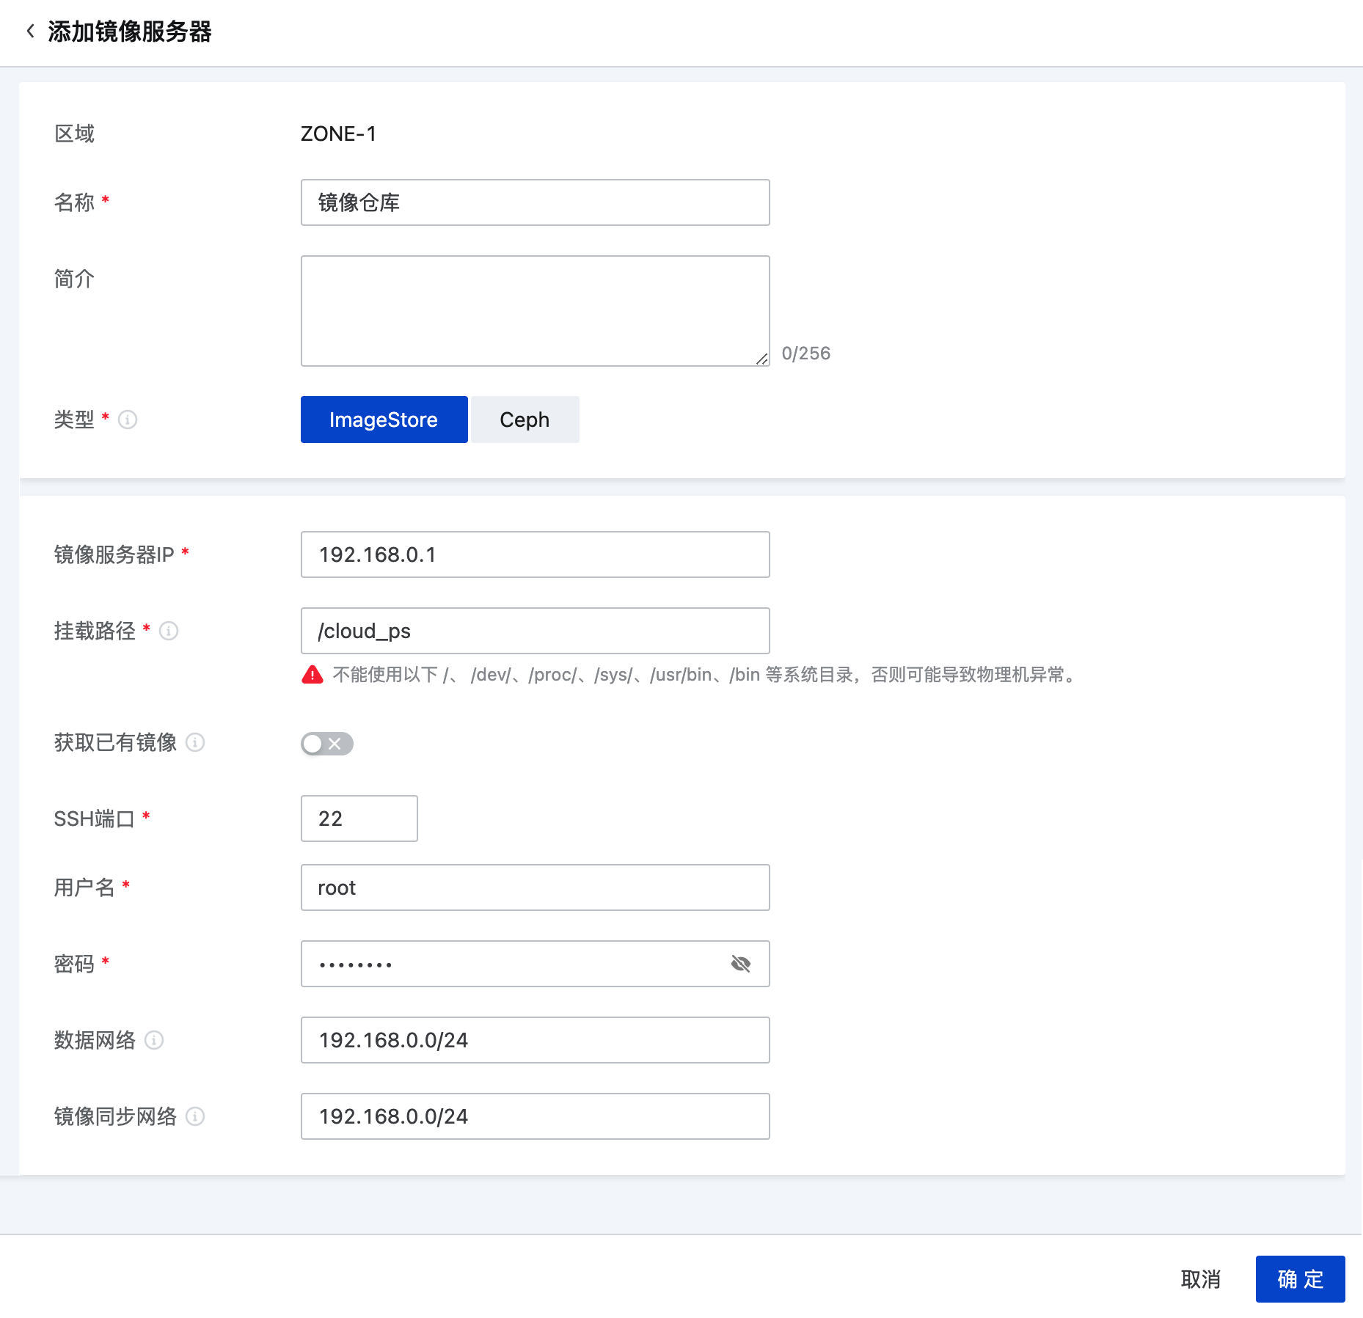Screen dimensions: 1363x1318
Task: Click the info icon beside 获取已有镜像
Action: click(x=195, y=742)
